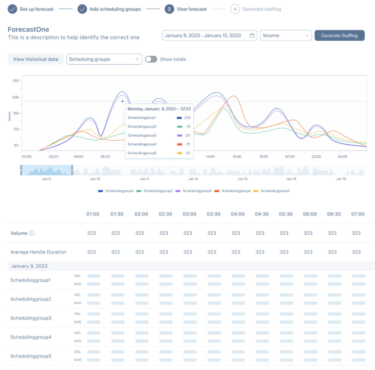
Task: Click the Generate Staffing button
Action: [339, 35]
